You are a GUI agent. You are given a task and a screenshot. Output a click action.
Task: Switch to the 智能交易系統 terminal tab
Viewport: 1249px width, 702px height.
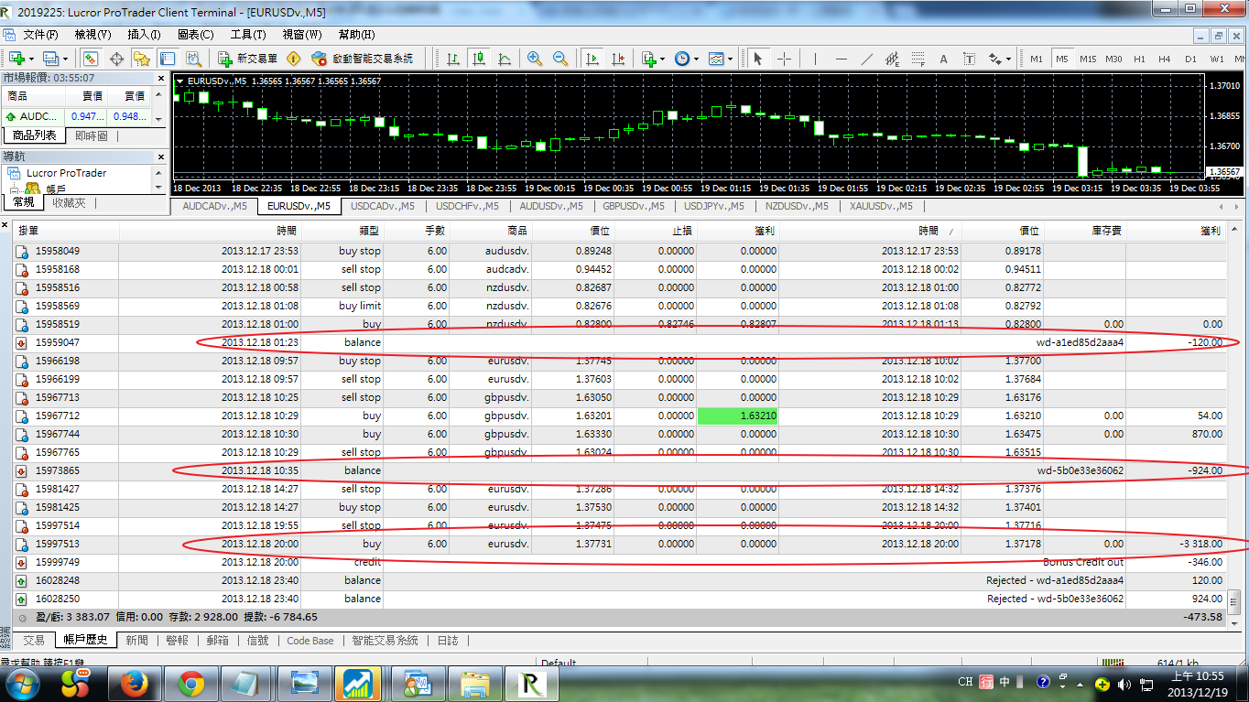coord(385,641)
